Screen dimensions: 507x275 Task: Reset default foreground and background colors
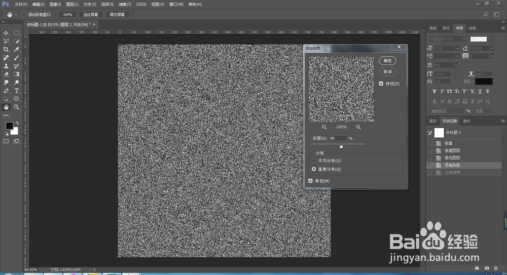click(7, 134)
